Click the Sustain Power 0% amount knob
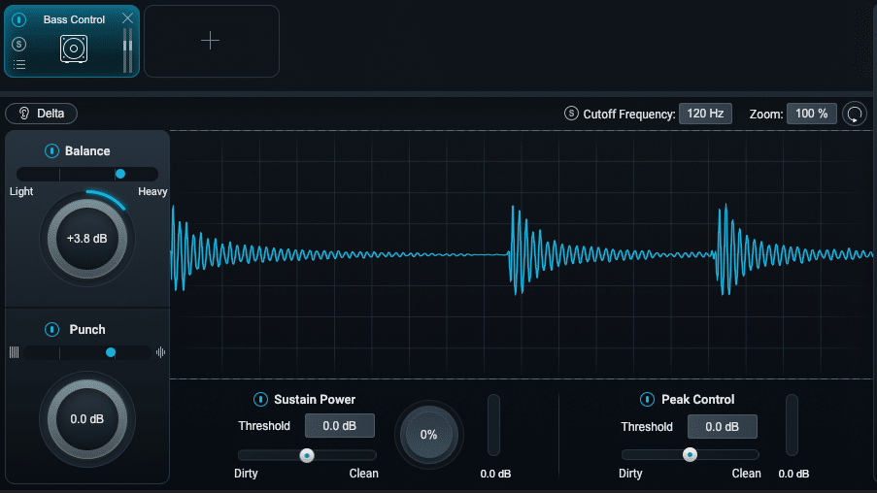 coord(429,435)
